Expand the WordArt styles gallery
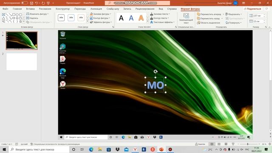Viewport: 272px width, 153px height. [147, 22]
